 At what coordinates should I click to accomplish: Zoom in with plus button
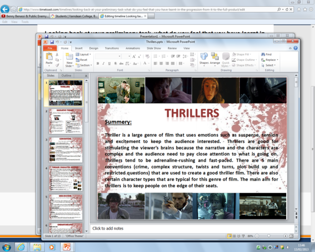pos(285,236)
